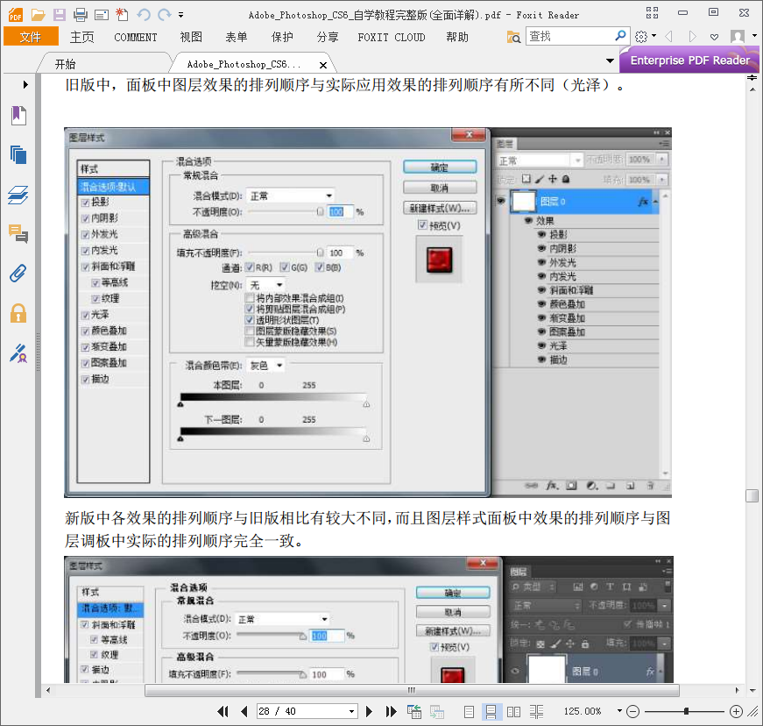Go to previous search result arrow
763x726 pixels.
(x=669, y=37)
